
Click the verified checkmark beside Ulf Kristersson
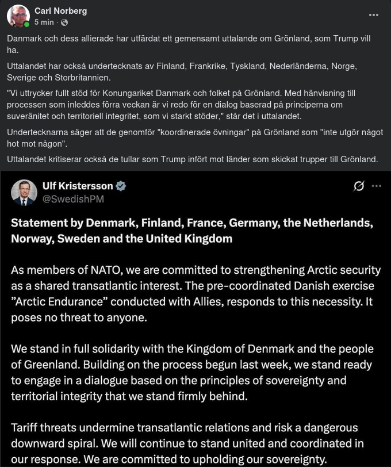120,186
